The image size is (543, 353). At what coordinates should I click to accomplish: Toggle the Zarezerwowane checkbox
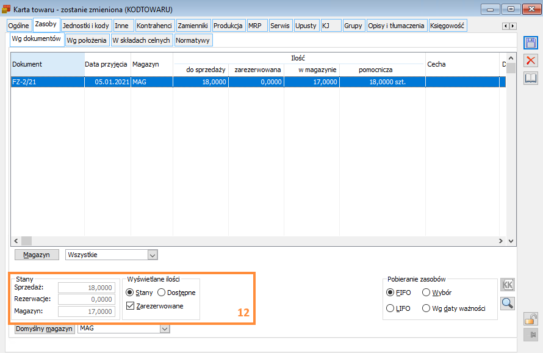(129, 306)
